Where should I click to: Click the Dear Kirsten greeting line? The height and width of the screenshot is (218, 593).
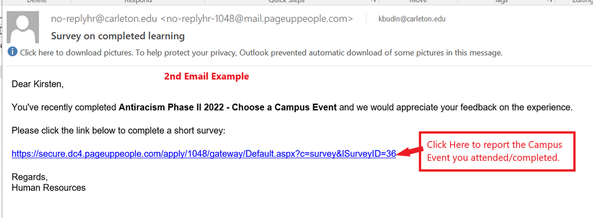(x=38, y=84)
